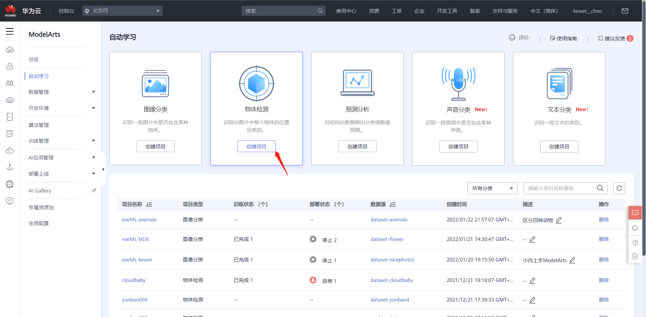Edit description of exeML-b03c pencil icon
The width and height of the screenshot is (646, 317).
(532, 239)
